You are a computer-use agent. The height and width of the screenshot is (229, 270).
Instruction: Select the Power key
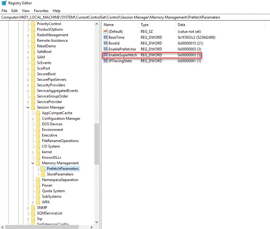click(x=47, y=185)
